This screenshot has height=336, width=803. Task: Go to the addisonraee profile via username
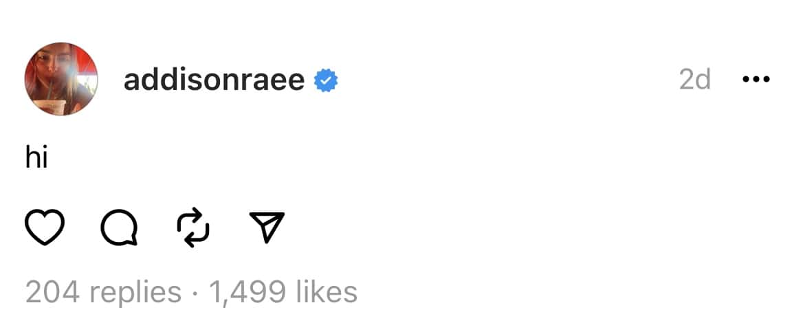[214, 80]
